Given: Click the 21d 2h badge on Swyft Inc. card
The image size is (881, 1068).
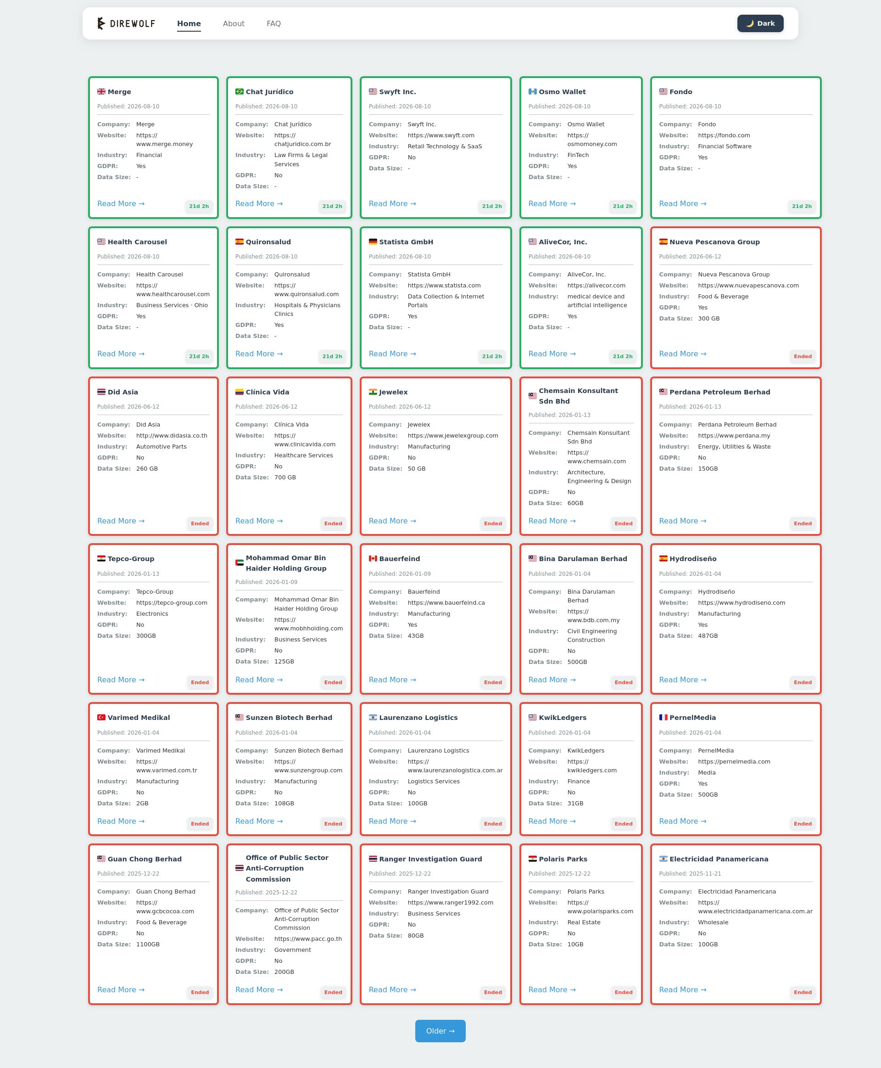Looking at the screenshot, I should pyautogui.click(x=492, y=206).
